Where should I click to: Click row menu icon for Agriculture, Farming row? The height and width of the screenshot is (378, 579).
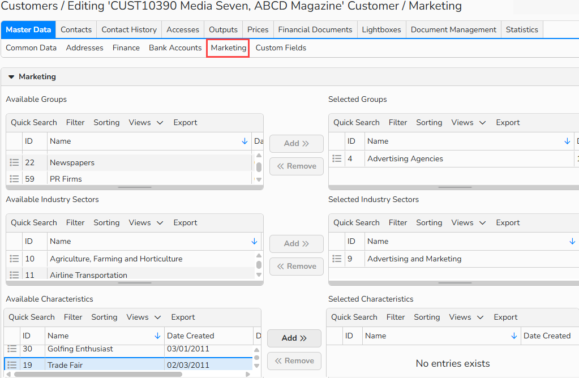pos(14,259)
